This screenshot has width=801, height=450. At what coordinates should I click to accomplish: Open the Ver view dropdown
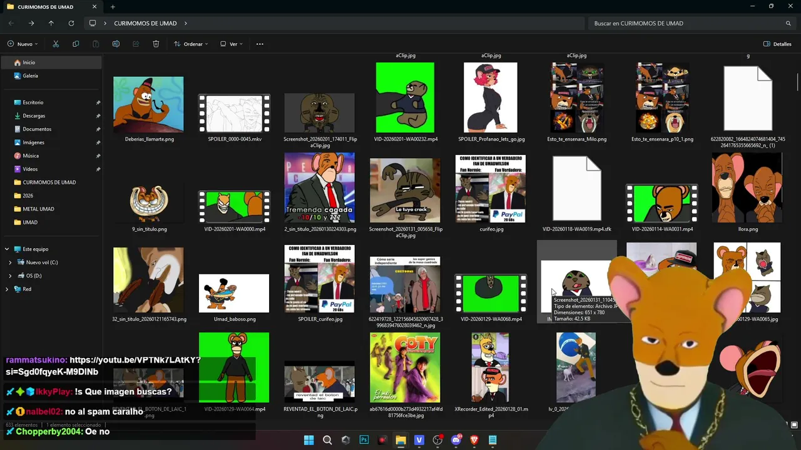(232, 44)
